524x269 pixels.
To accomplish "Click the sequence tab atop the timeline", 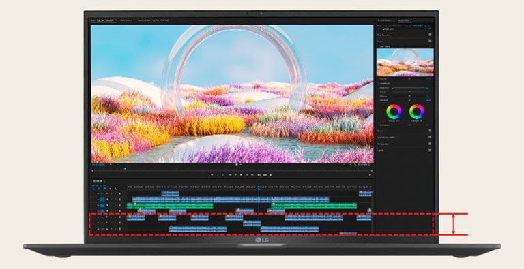I will (98, 181).
